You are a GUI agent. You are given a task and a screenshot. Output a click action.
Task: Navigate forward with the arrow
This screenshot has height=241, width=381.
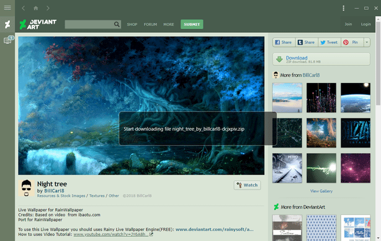coord(48,8)
